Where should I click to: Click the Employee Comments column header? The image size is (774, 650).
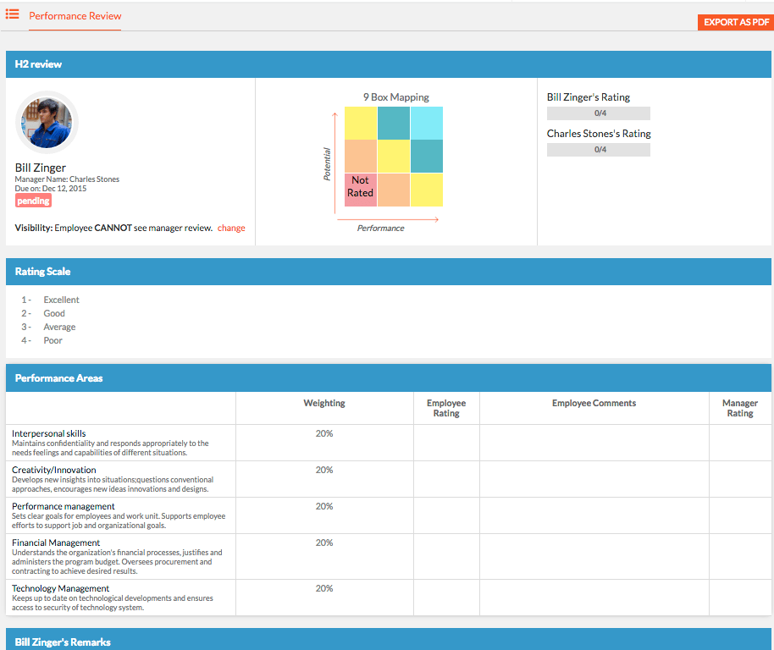(594, 403)
